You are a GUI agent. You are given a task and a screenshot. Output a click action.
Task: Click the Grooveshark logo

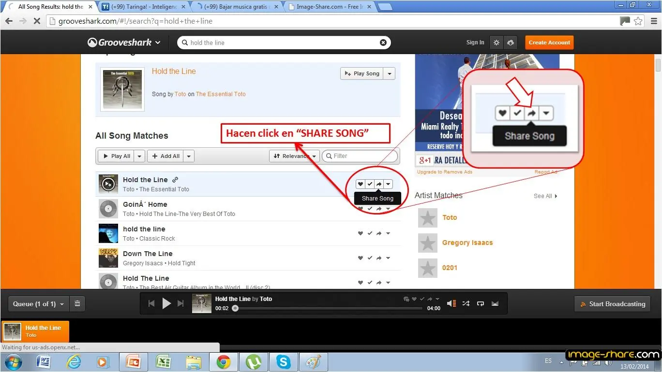120,43
